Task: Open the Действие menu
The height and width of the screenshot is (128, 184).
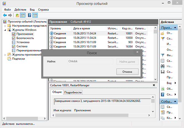Action: click(x=20, y=9)
